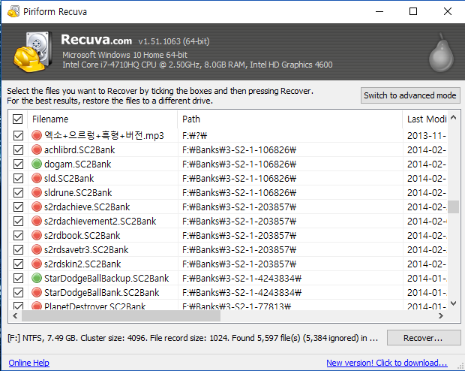Click the Piriform pear logo
Viewport: 465px width, 371px height.
coord(442,53)
